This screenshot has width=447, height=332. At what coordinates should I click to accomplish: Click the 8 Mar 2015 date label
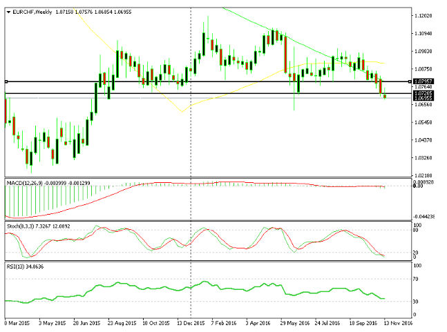click(x=17, y=323)
